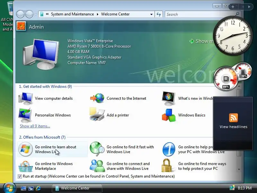Click the Connect to the Internet label
Viewport: 257px width, 193px height.
tap(126, 98)
